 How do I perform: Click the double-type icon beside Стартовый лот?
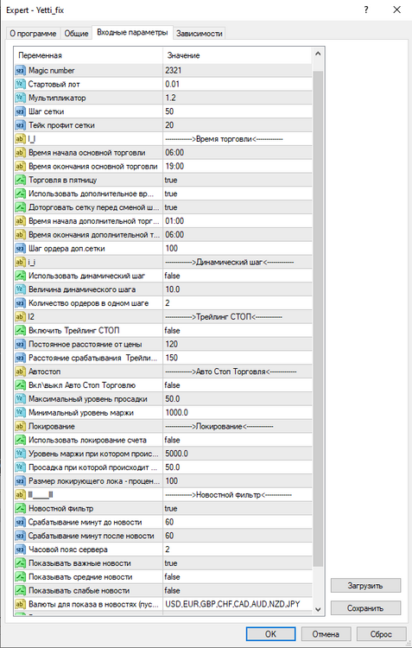click(x=20, y=85)
